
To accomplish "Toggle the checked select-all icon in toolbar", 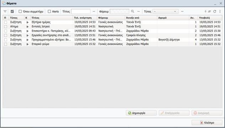I will tap(12, 11).
